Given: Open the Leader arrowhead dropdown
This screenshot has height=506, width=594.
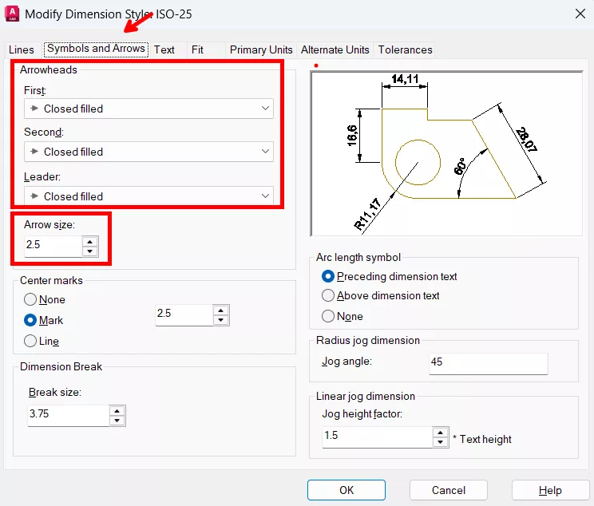Looking at the screenshot, I should [148, 196].
